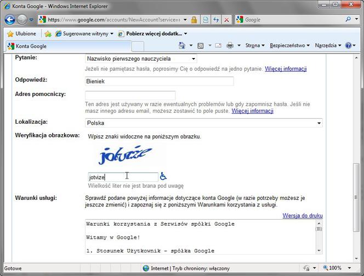Viewport: 364px width, 276px height.
Task: Click the Refresh page icon
Action: click(x=216, y=20)
